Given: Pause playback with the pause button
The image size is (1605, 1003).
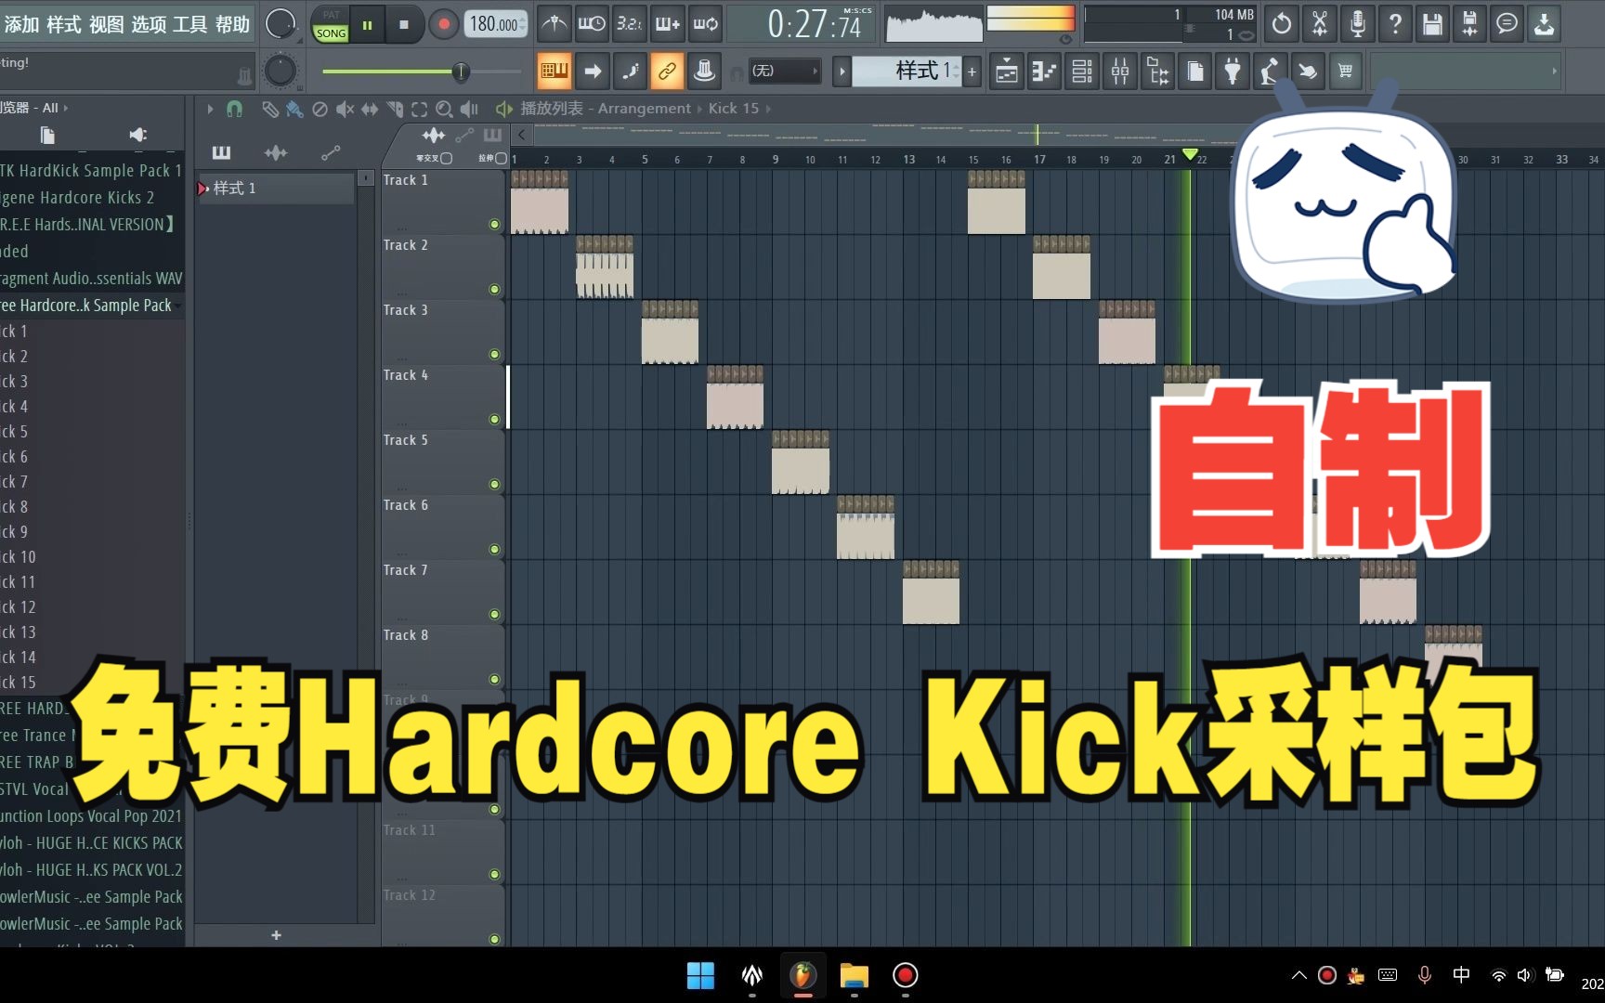Looking at the screenshot, I should click(x=367, y=25).
